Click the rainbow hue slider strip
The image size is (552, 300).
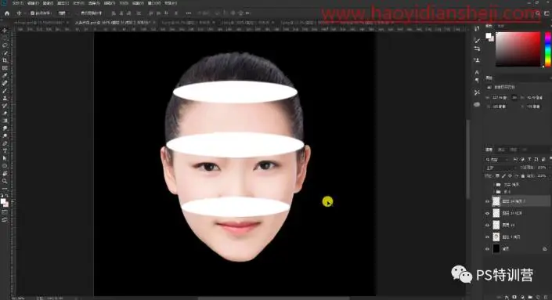pyautogui.click(x=548, y=49)
